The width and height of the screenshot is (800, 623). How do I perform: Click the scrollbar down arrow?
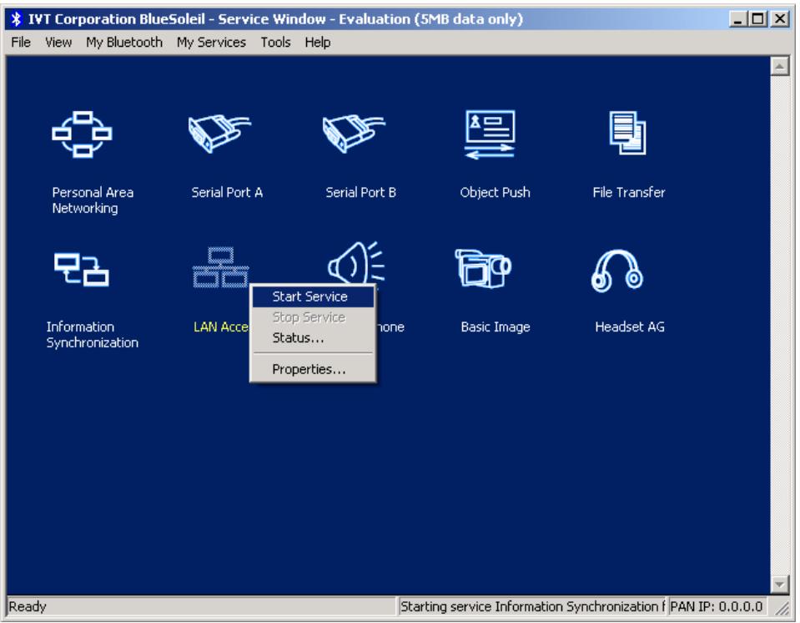(780, 585)
